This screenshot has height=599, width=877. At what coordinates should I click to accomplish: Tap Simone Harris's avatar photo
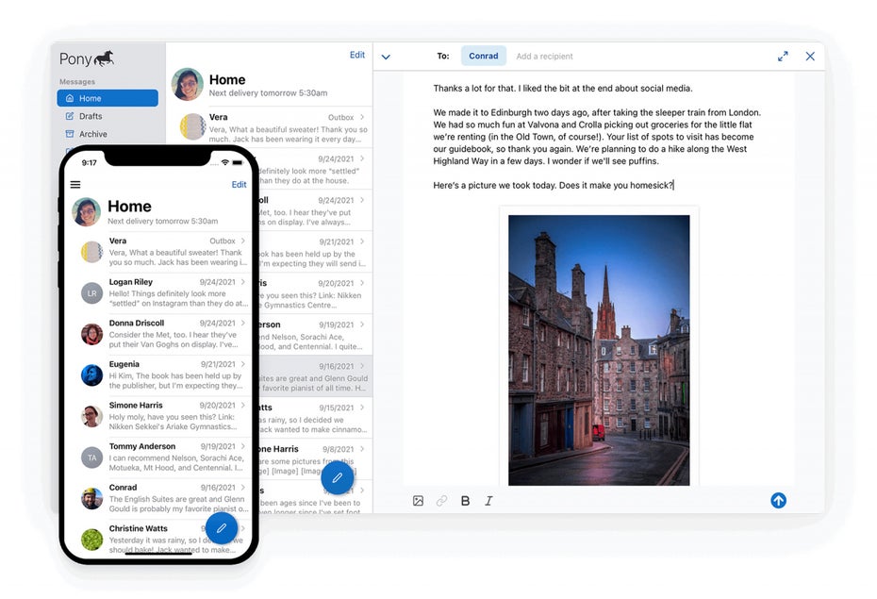tap(91, 416)
